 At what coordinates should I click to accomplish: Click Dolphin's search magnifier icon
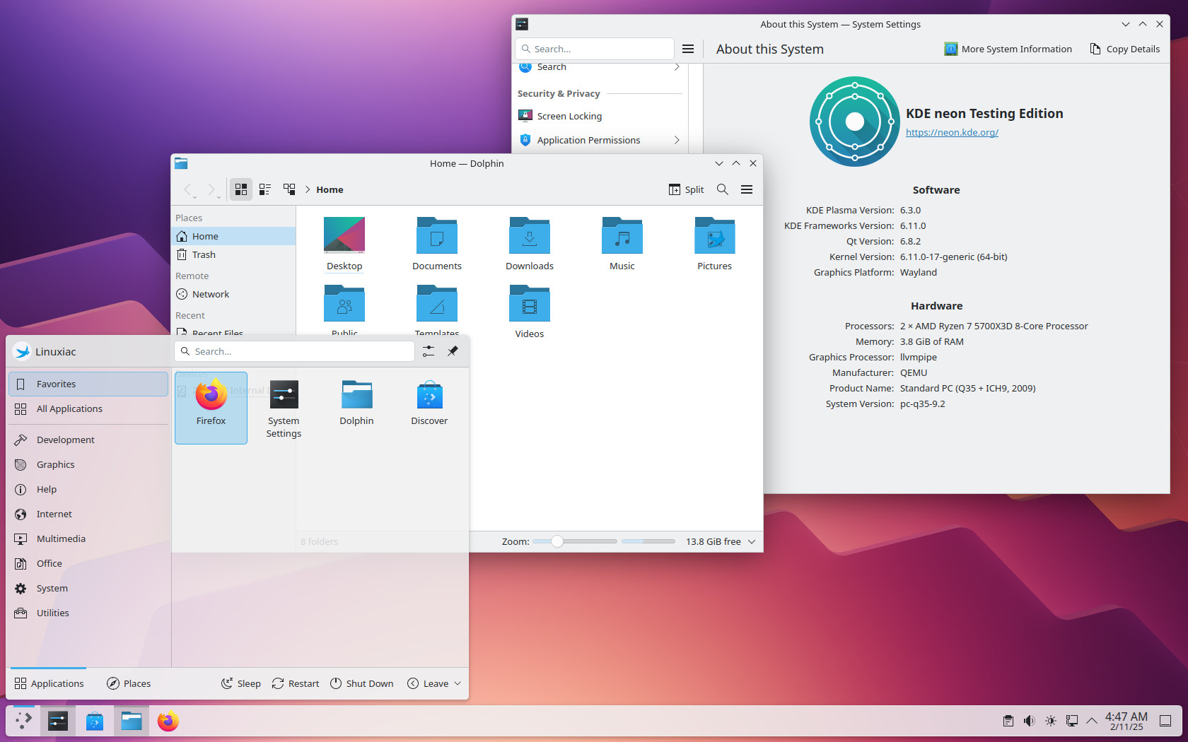point(723,189)
